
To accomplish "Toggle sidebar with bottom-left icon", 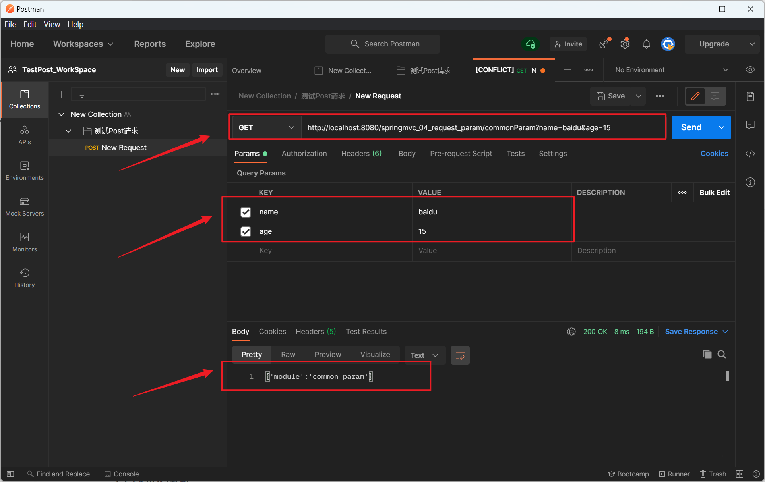I will [10, 474].
